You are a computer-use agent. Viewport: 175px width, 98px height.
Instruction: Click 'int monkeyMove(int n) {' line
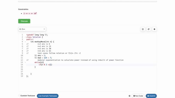(42, 42)
